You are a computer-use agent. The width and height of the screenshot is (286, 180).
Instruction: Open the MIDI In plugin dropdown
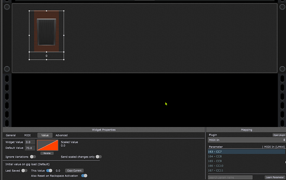pyautogui.click(x=247, y=141)
